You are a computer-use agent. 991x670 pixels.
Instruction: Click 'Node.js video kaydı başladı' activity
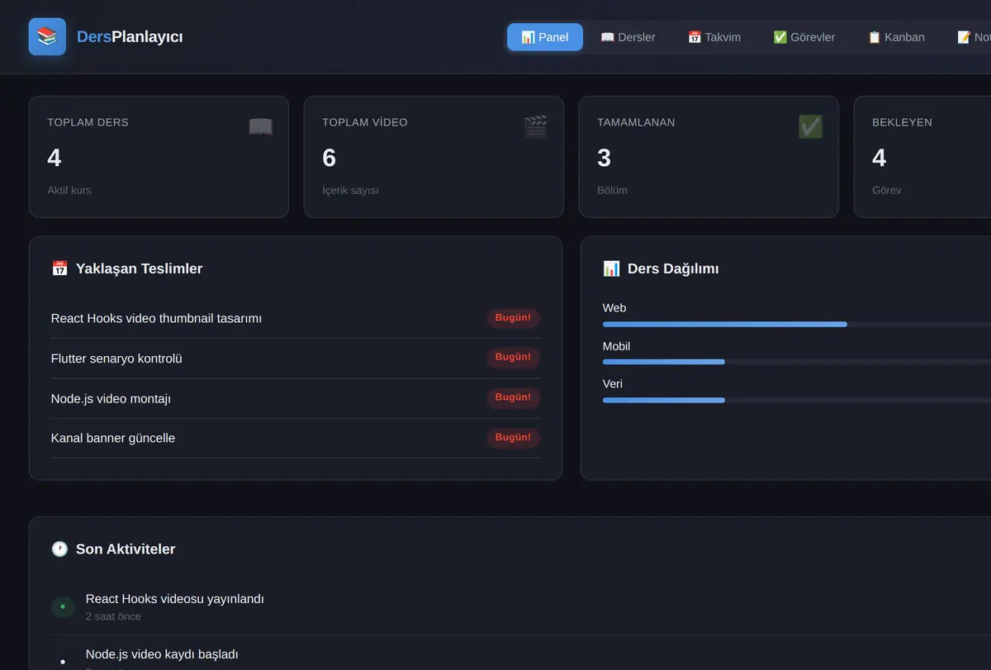162,654
